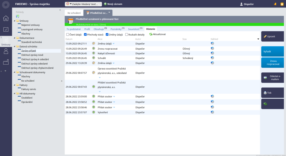
Task: Open the chart icon in left sidebar
Action: 6,62
